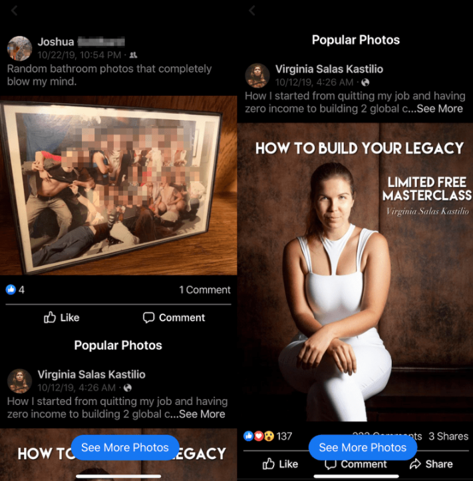
Task: Open the masterclass poster image
Action: coord(355,272)
